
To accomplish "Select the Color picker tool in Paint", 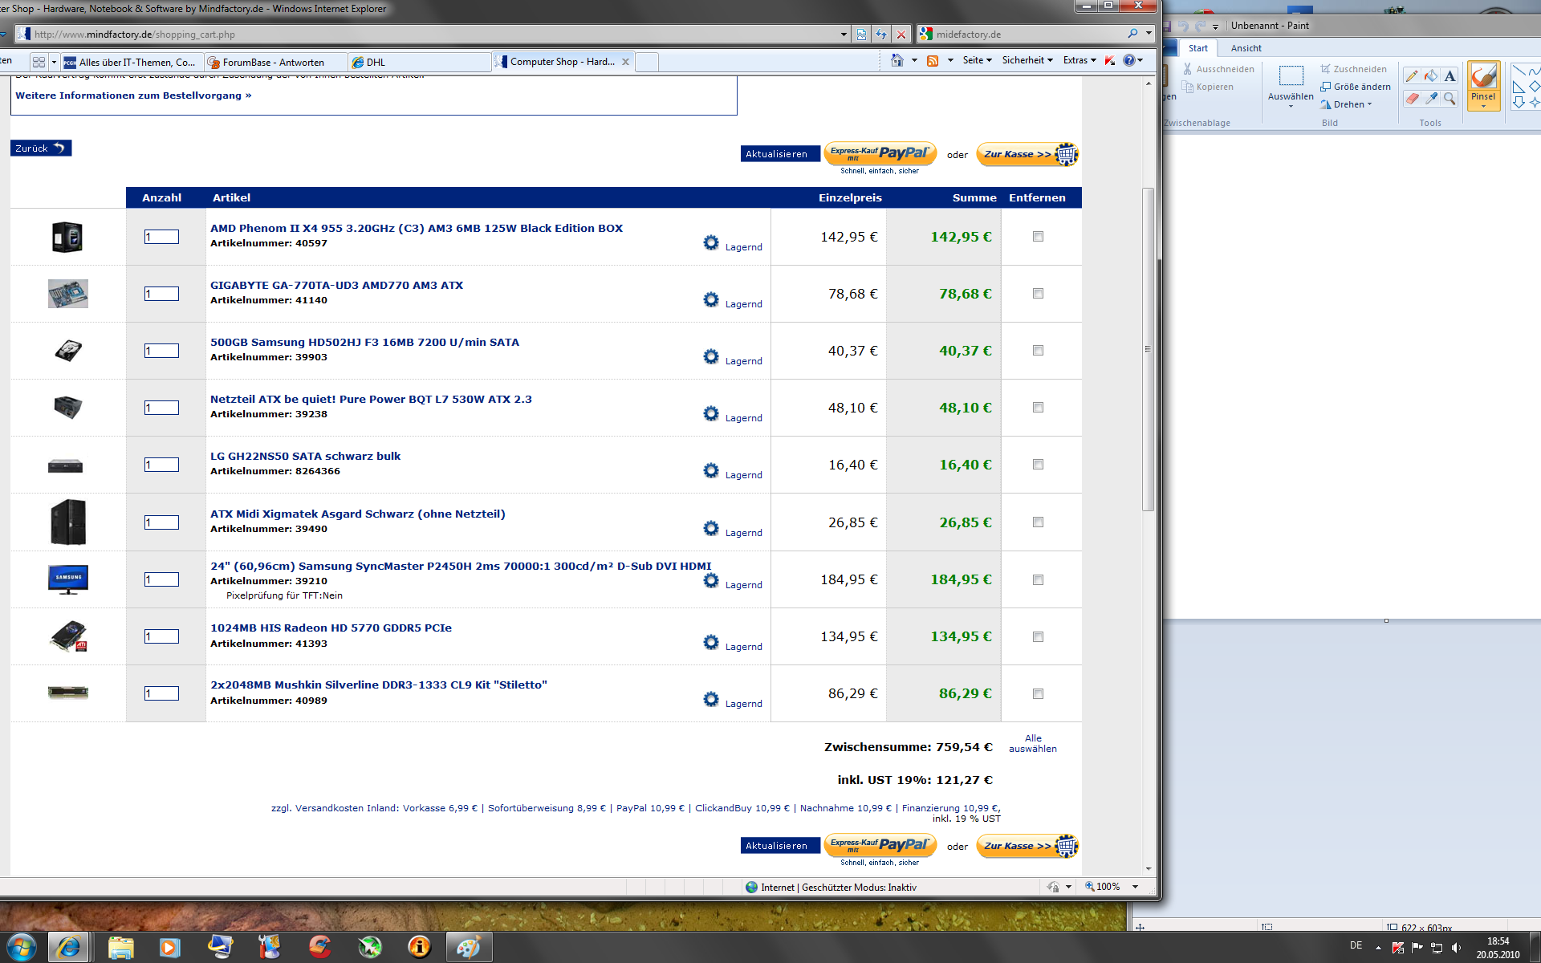I will click(x=1431, y=98).
